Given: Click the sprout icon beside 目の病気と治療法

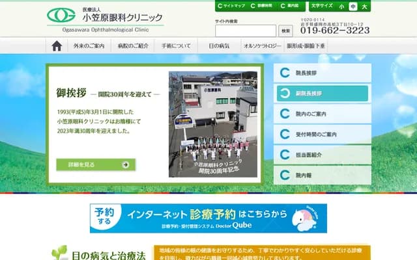Looking at the screenshot, I should click(59, 253).
